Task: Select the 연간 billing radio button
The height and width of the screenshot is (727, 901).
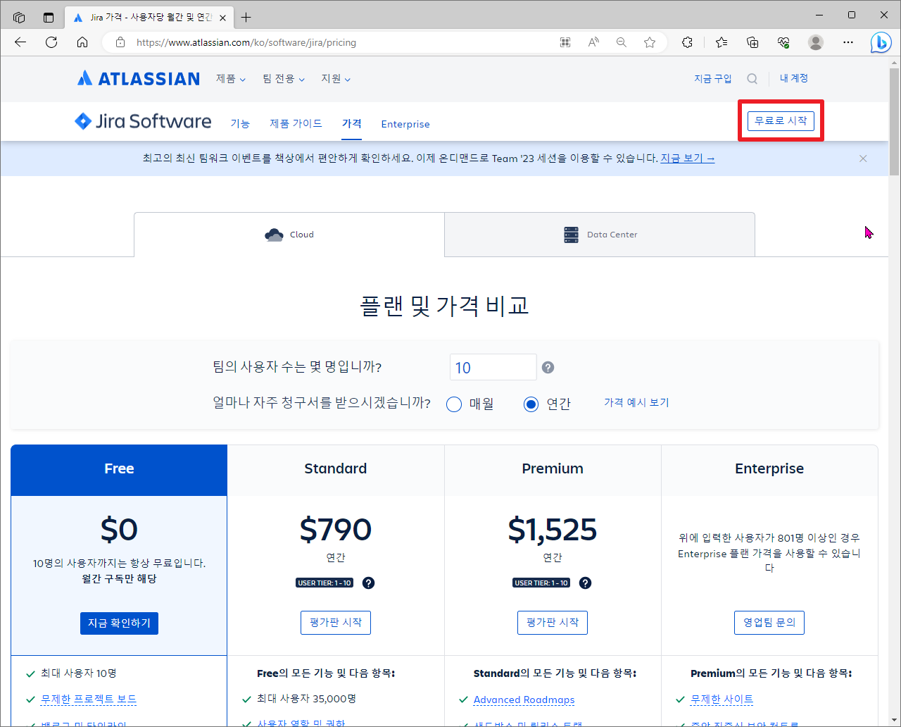Action: (531, 404)
